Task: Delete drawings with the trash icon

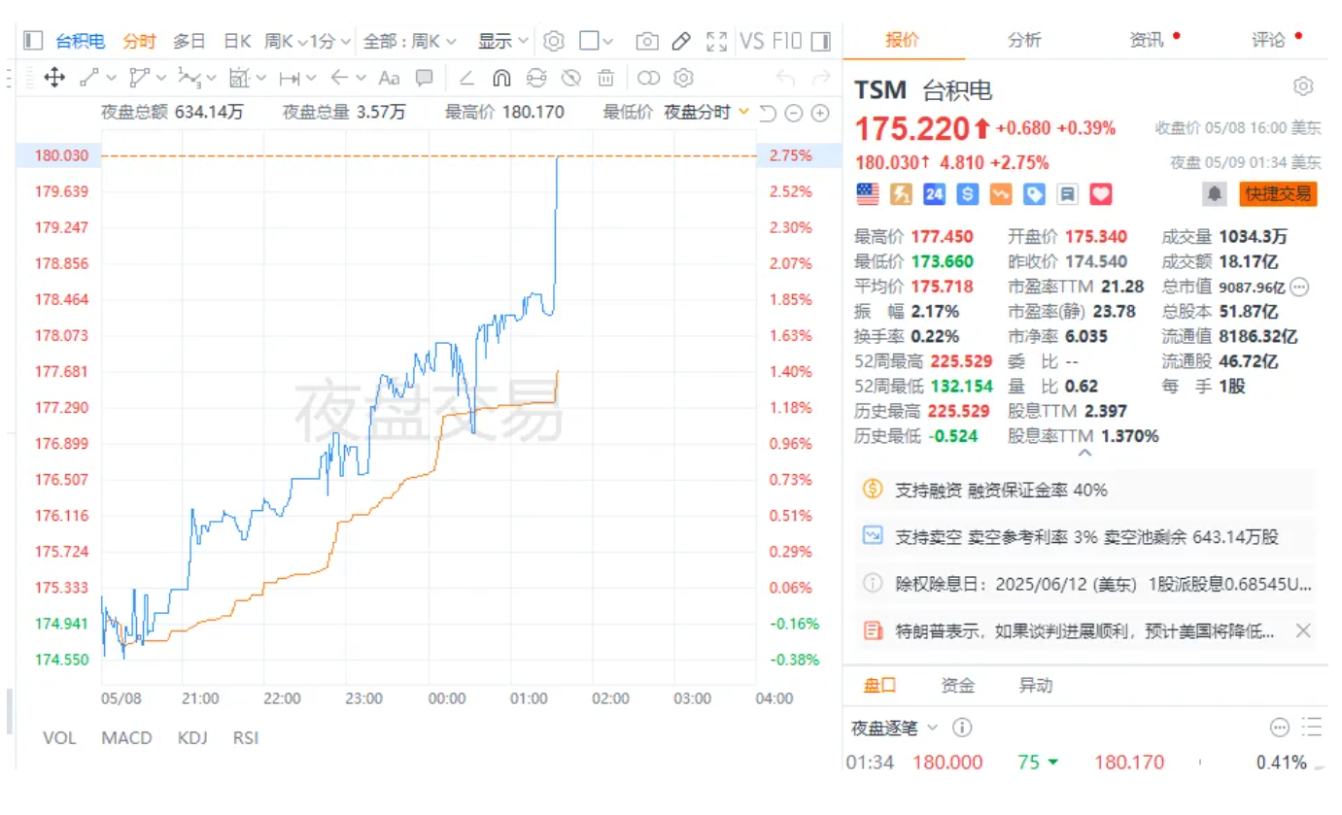Action: point(605,78)
